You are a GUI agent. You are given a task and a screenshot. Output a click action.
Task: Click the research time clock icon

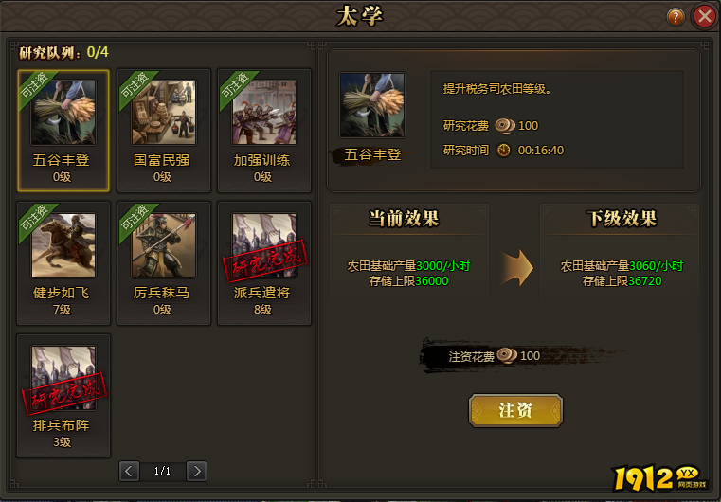[504, 151]
